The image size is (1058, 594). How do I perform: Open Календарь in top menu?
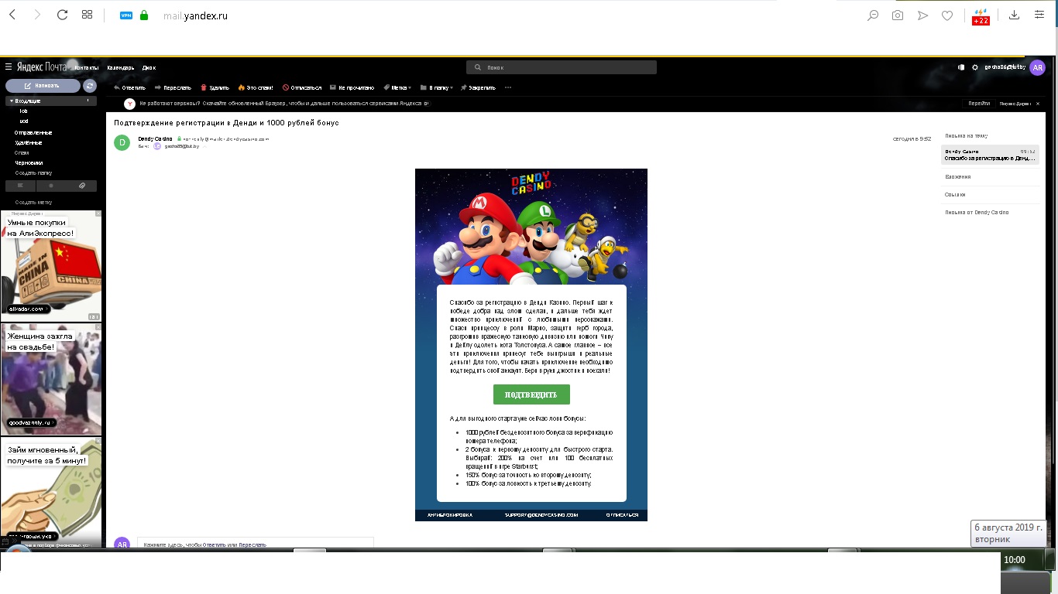[121, 67]
